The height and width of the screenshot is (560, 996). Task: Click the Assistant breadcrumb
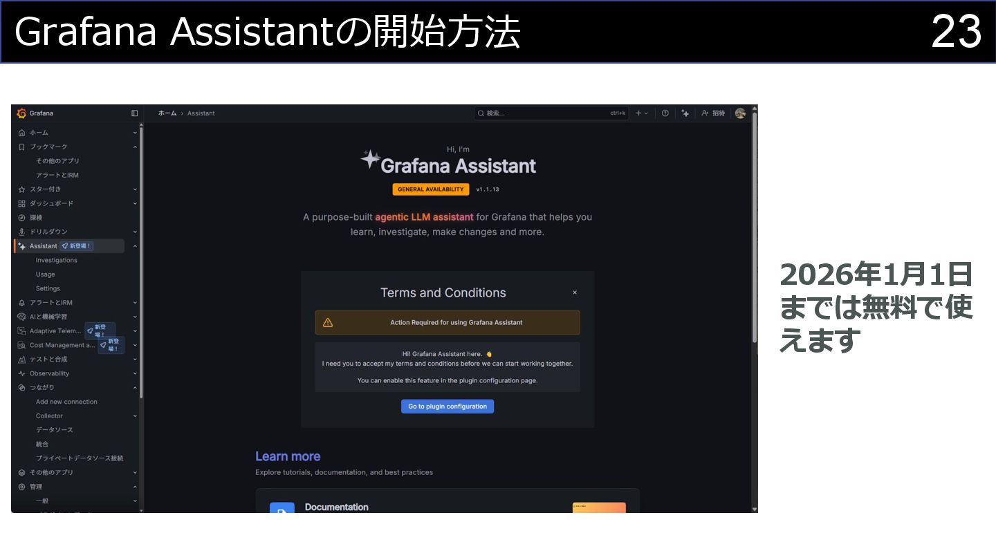[x=201, y=113]
